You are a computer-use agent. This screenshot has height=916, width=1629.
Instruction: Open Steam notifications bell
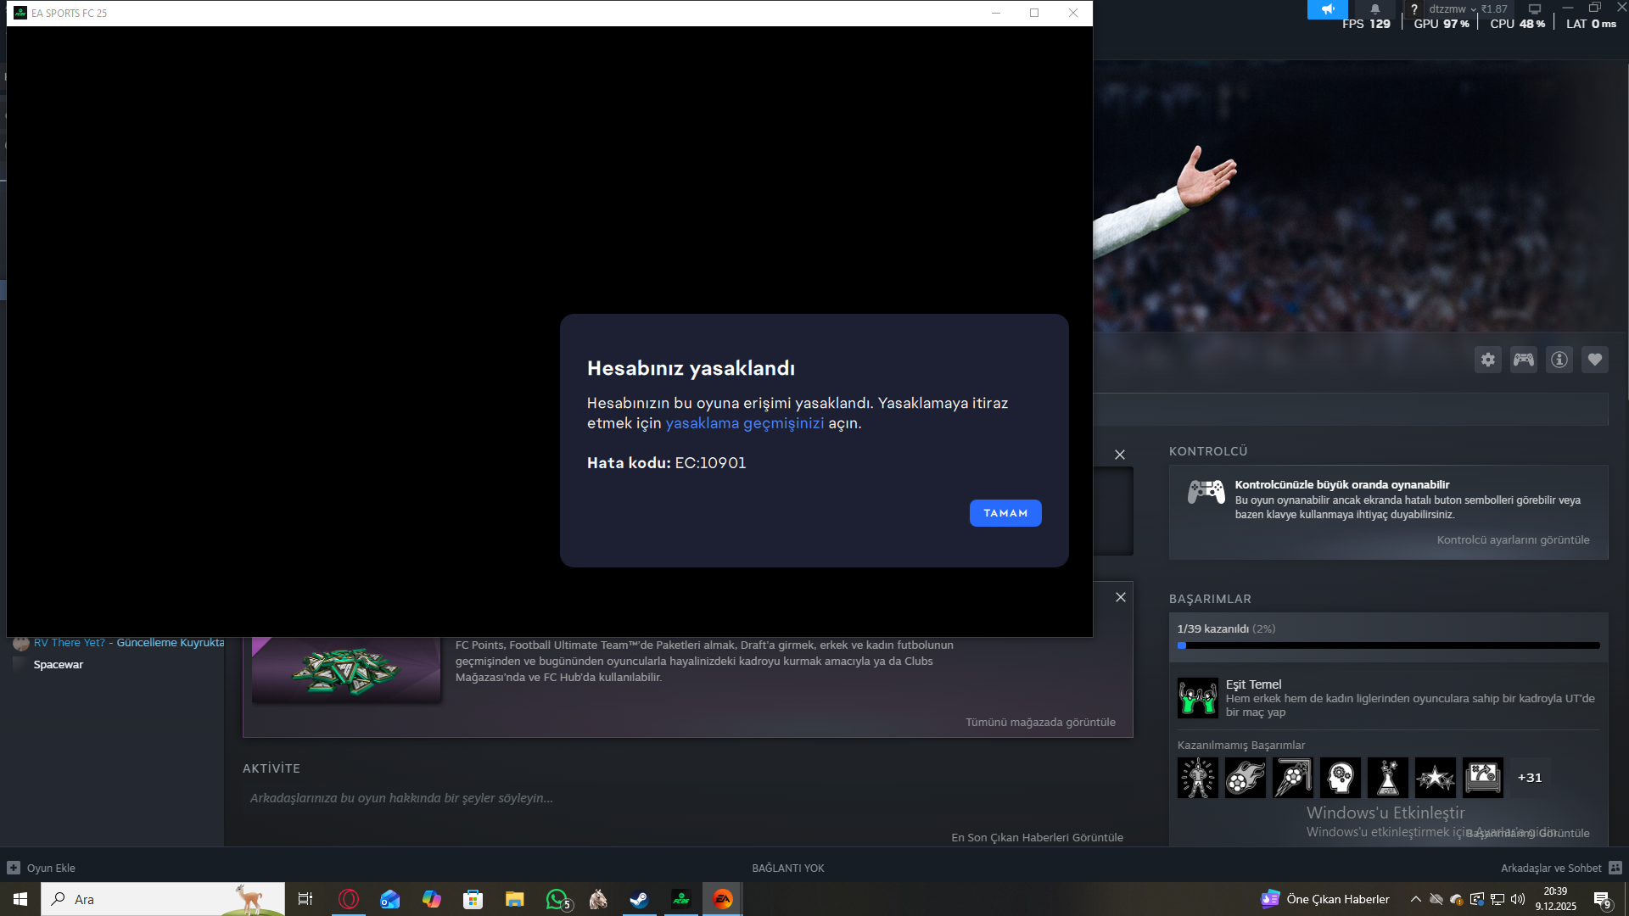click(x=1375, y=9)
